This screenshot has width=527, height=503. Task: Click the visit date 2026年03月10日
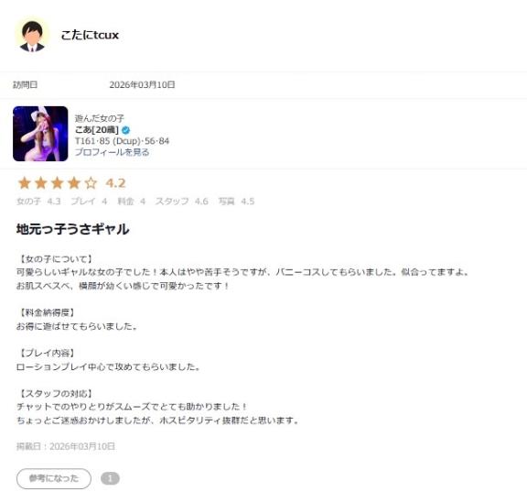tap(142, 84)
